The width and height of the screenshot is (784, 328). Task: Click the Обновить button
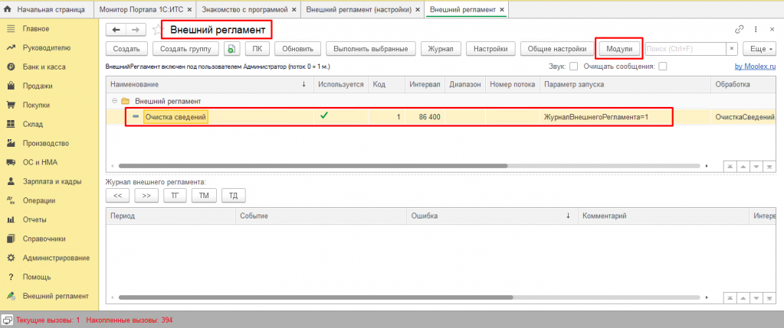pyautogui.click(x=297, y=49)
